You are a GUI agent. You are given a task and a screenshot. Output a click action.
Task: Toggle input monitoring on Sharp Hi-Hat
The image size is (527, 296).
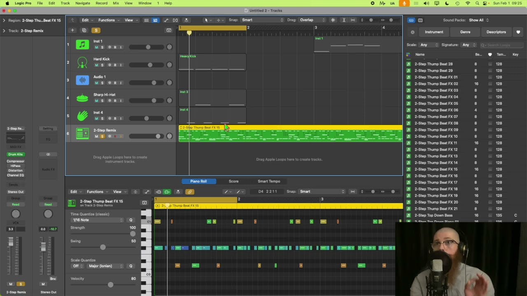coord(121,101)
